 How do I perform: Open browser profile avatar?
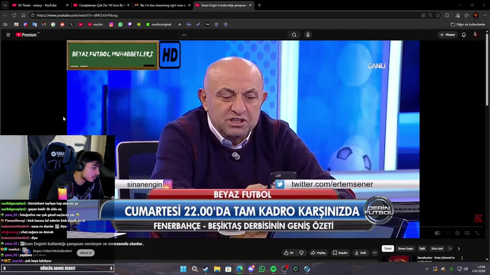475,15
